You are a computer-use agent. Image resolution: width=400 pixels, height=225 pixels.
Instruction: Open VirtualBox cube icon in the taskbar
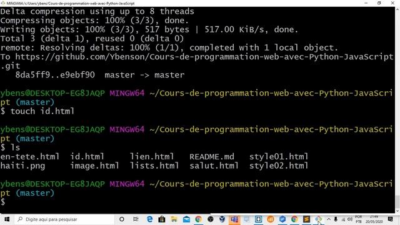(x=222, y=219)
